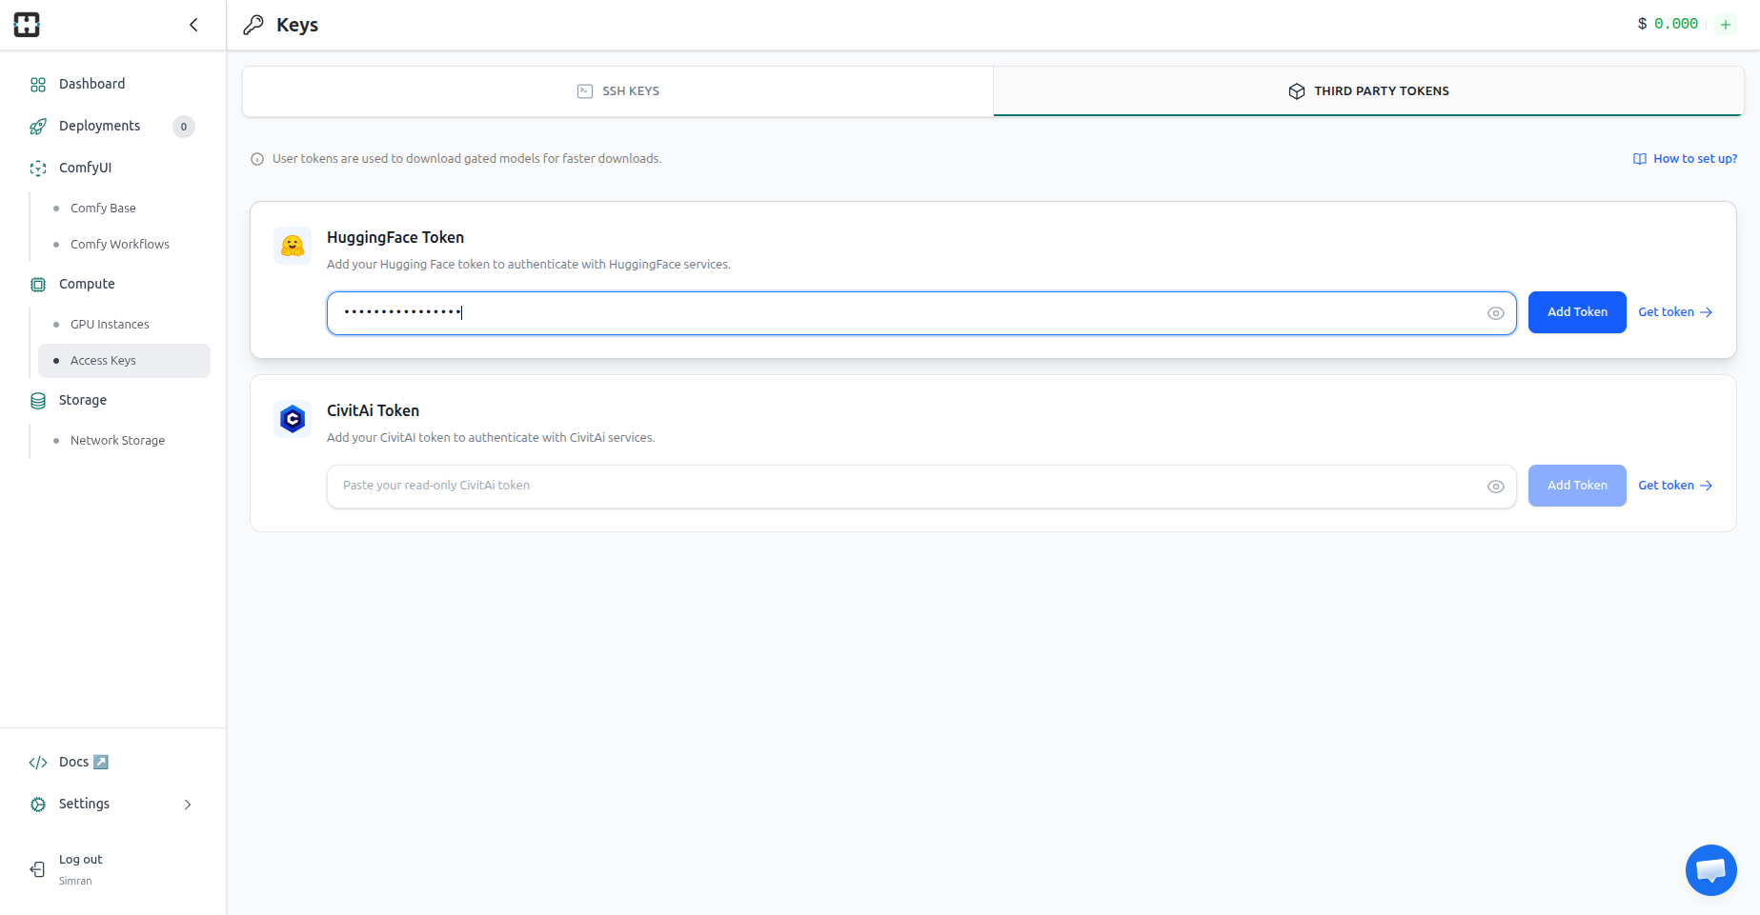The height and width of the screenshot is (915, 1760).
Task: Expand the Settings submenu arrow
Action: (x=188, y=805)
